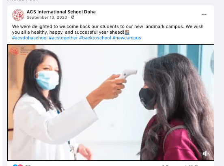Click the ACS watermark logo in video corner

(20, 51)
